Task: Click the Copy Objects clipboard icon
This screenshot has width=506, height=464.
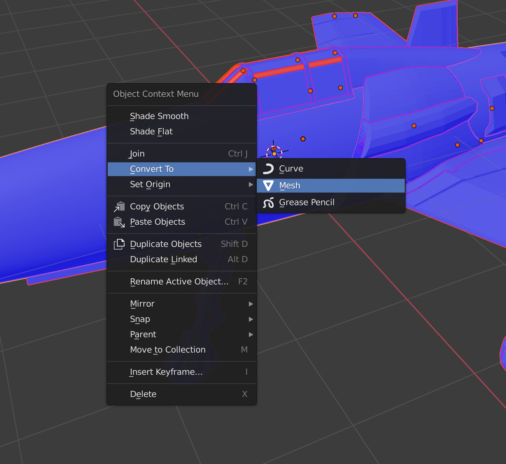Action: [119, 206]
